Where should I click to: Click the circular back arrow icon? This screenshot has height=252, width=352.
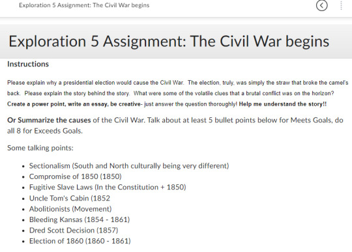pyautogui.click(x=322, y=5)
